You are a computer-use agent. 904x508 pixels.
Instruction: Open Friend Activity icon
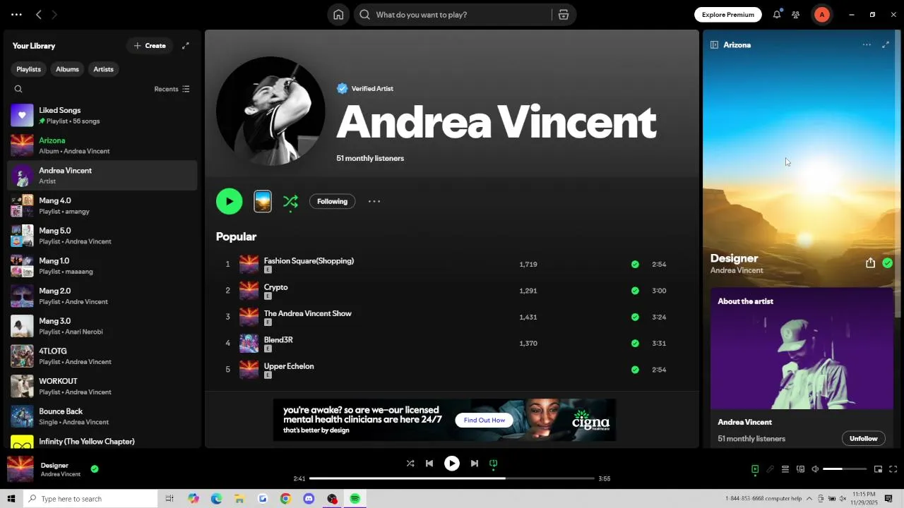point(796,15)
